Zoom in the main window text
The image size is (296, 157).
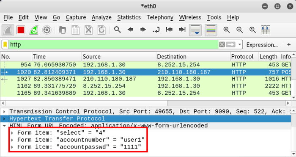point(227,30)
